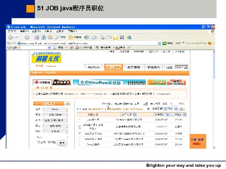Screen dimensions: 226x169
Task: Click the keyword input field containing Java
Action: (x=51, y=137)
